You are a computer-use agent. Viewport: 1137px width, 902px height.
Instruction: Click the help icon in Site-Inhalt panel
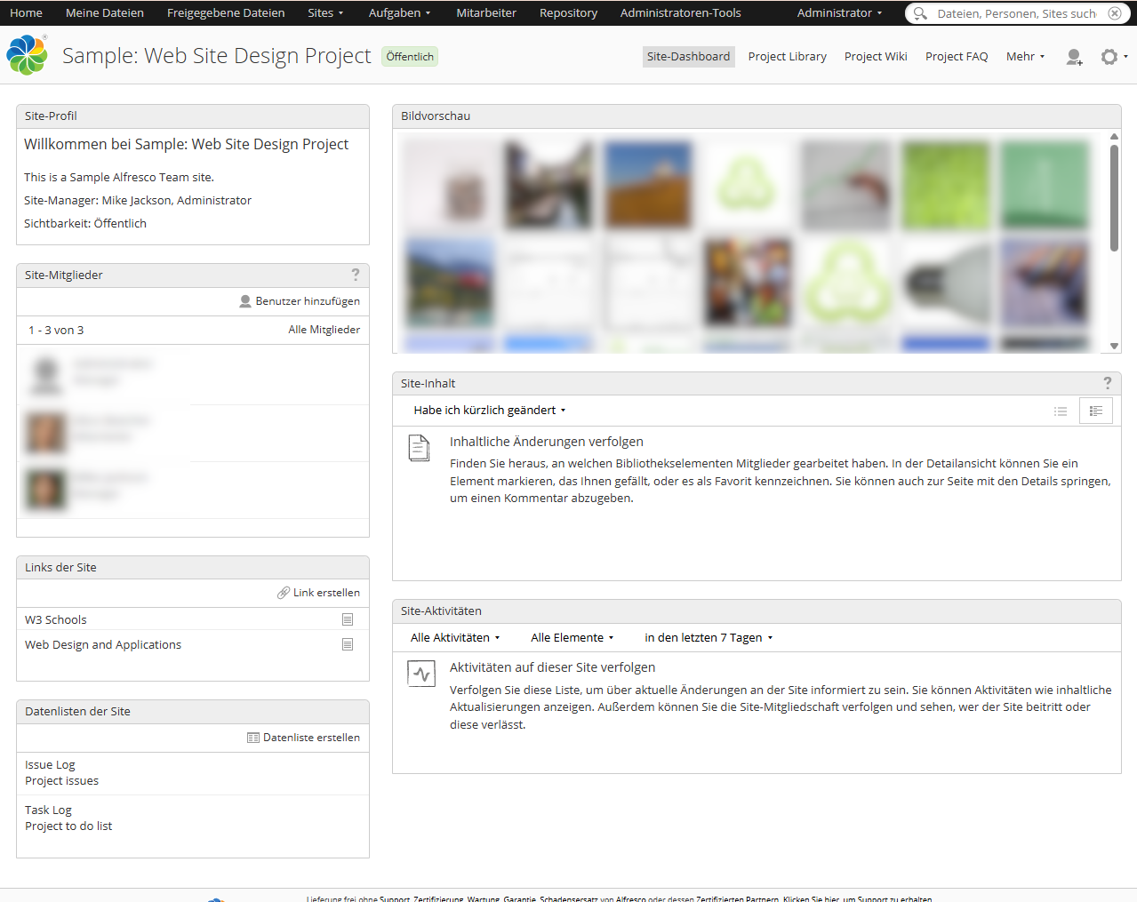pos(1108,383)
